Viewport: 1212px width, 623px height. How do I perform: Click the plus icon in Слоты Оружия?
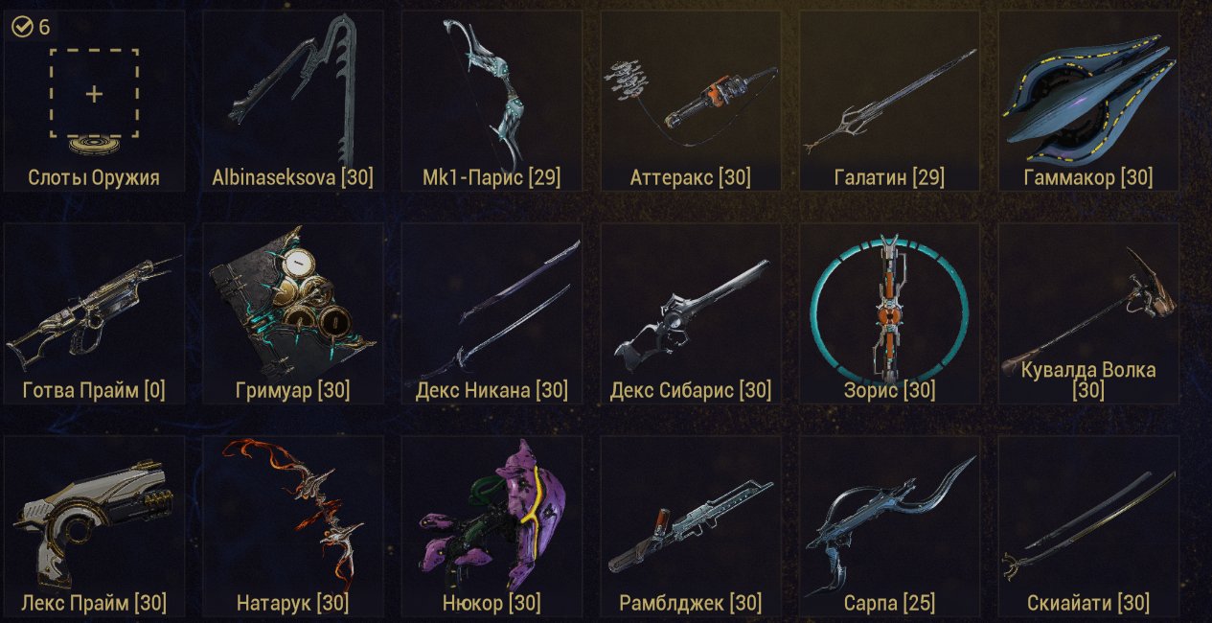[94, 94]
